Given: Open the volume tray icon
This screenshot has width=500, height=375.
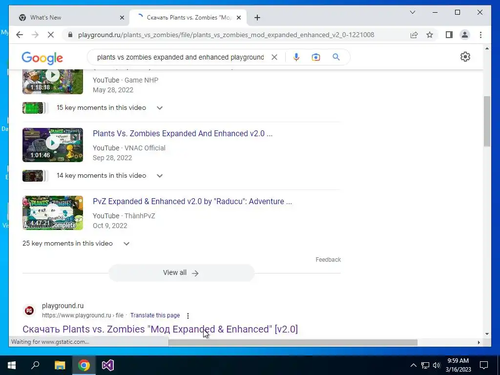Looking at the screenshot, I should [437, 365].
